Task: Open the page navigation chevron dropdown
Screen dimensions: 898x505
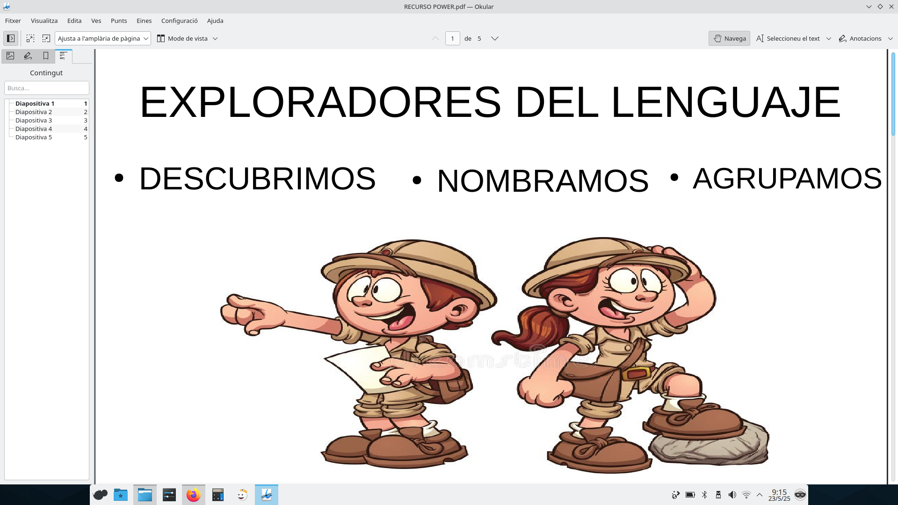Action: 494,38
